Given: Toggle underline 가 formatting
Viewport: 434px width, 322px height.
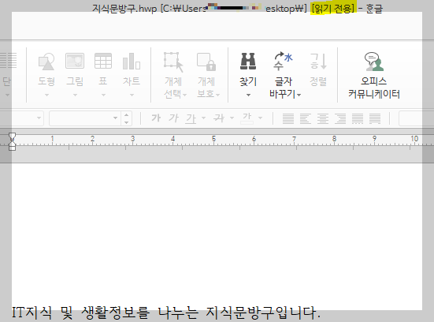Looking at the screenshot, I should (191, 118).
